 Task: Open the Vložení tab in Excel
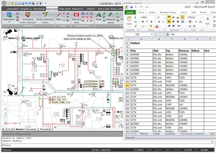[152, 12]
